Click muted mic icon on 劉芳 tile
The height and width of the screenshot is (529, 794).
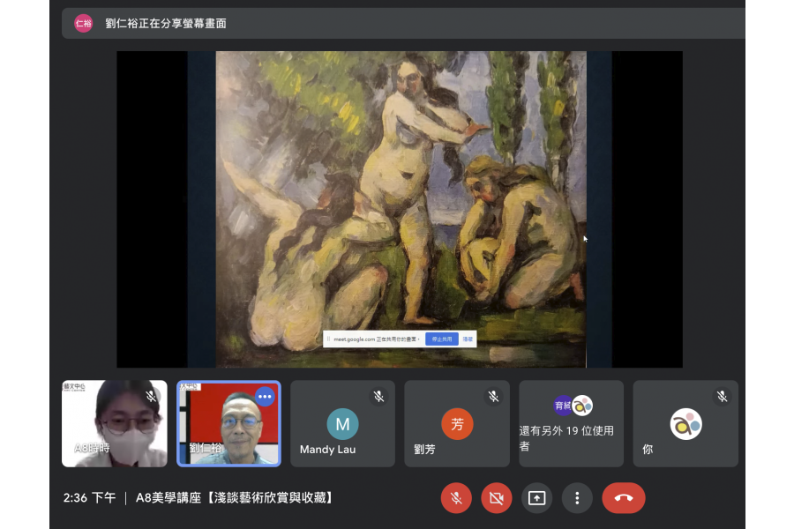click(x=493, y=397)
